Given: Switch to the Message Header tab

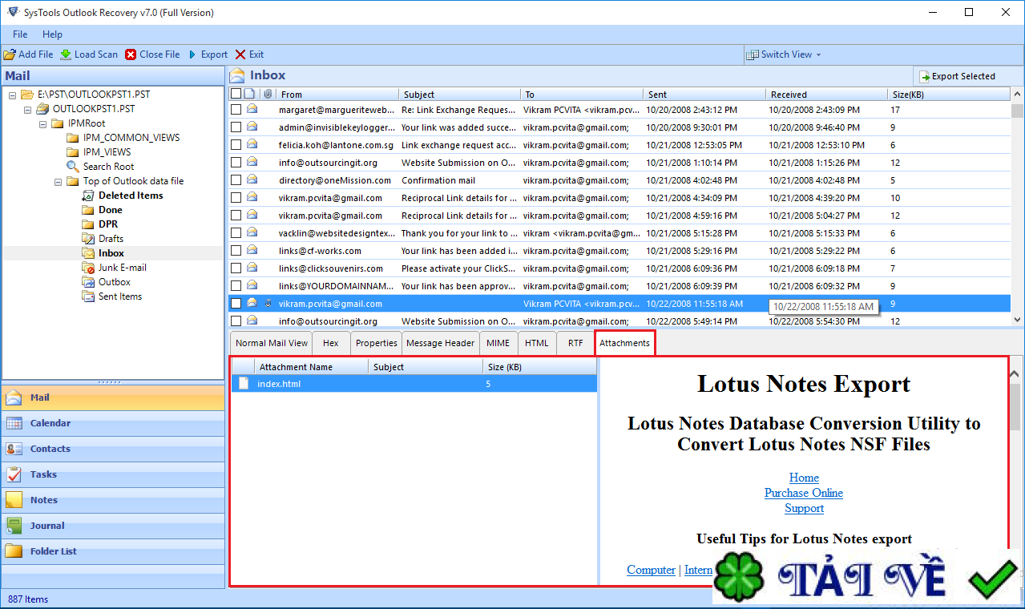Looking at the screenshot, I should (x=440, y=343).
